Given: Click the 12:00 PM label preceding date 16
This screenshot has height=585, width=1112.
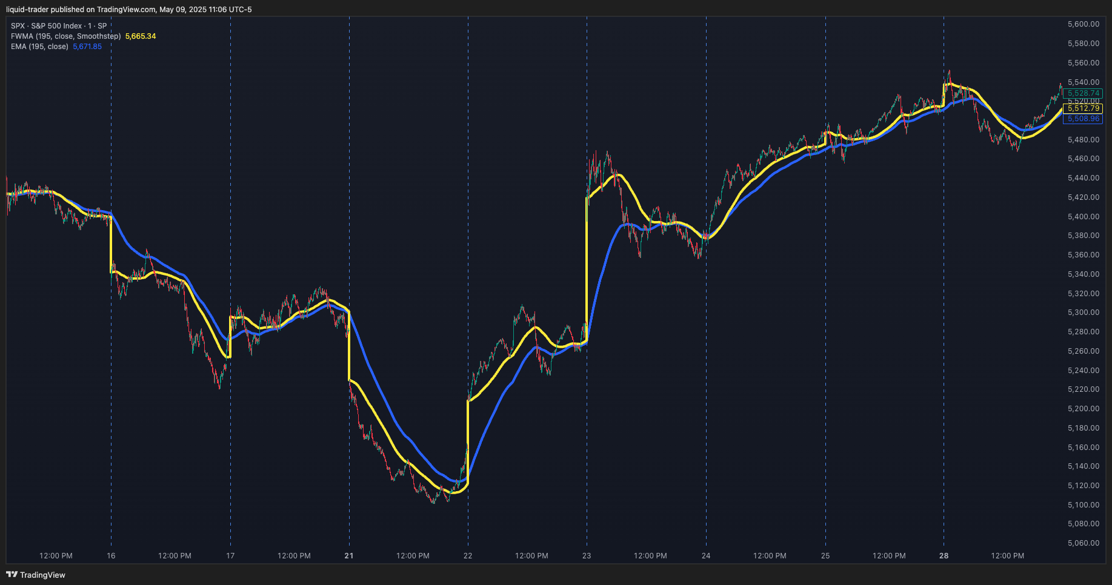Looking at the screenshot, I should click(x=56, y=555).
